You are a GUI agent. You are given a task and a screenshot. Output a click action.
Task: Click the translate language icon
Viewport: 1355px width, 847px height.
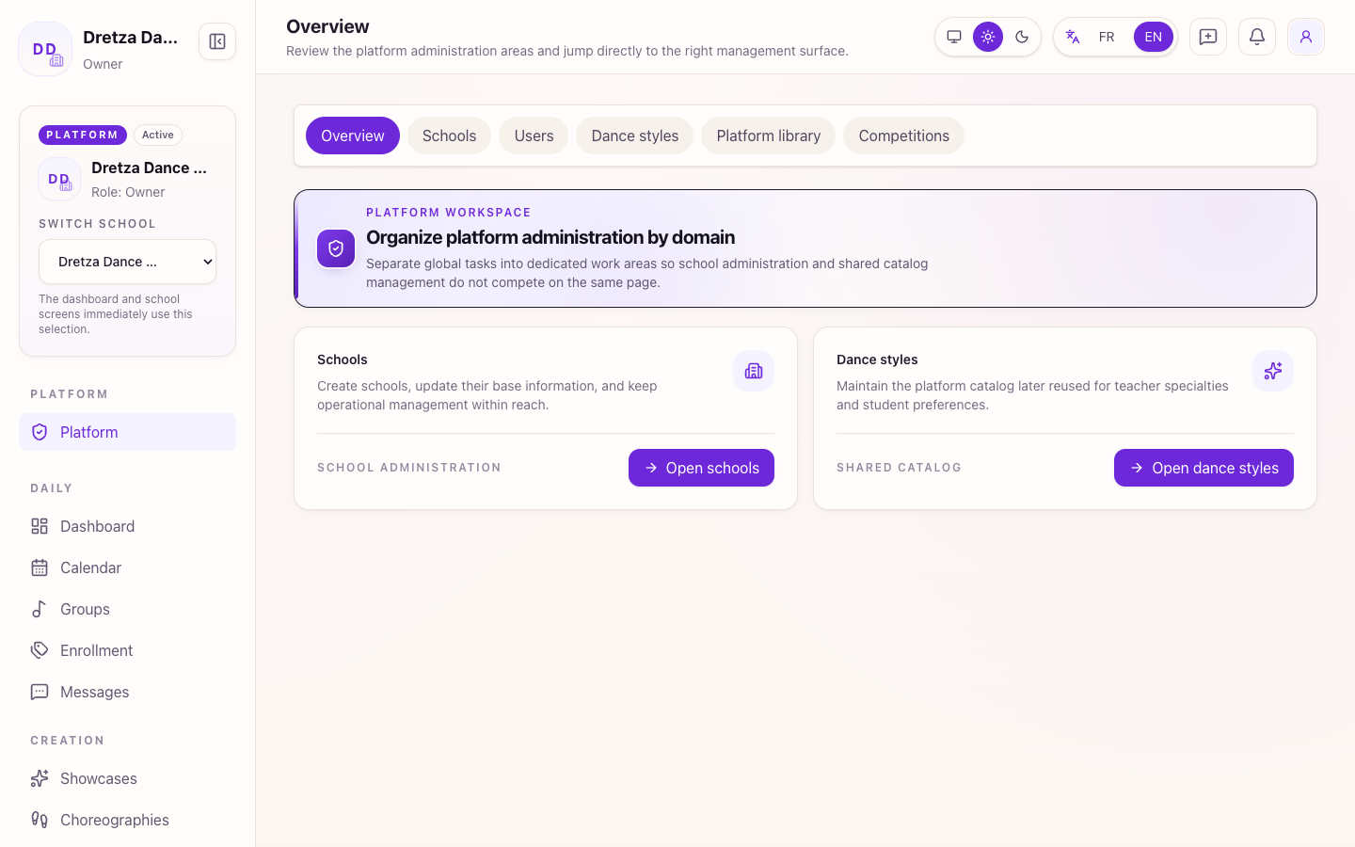[x=1073, y=37]
